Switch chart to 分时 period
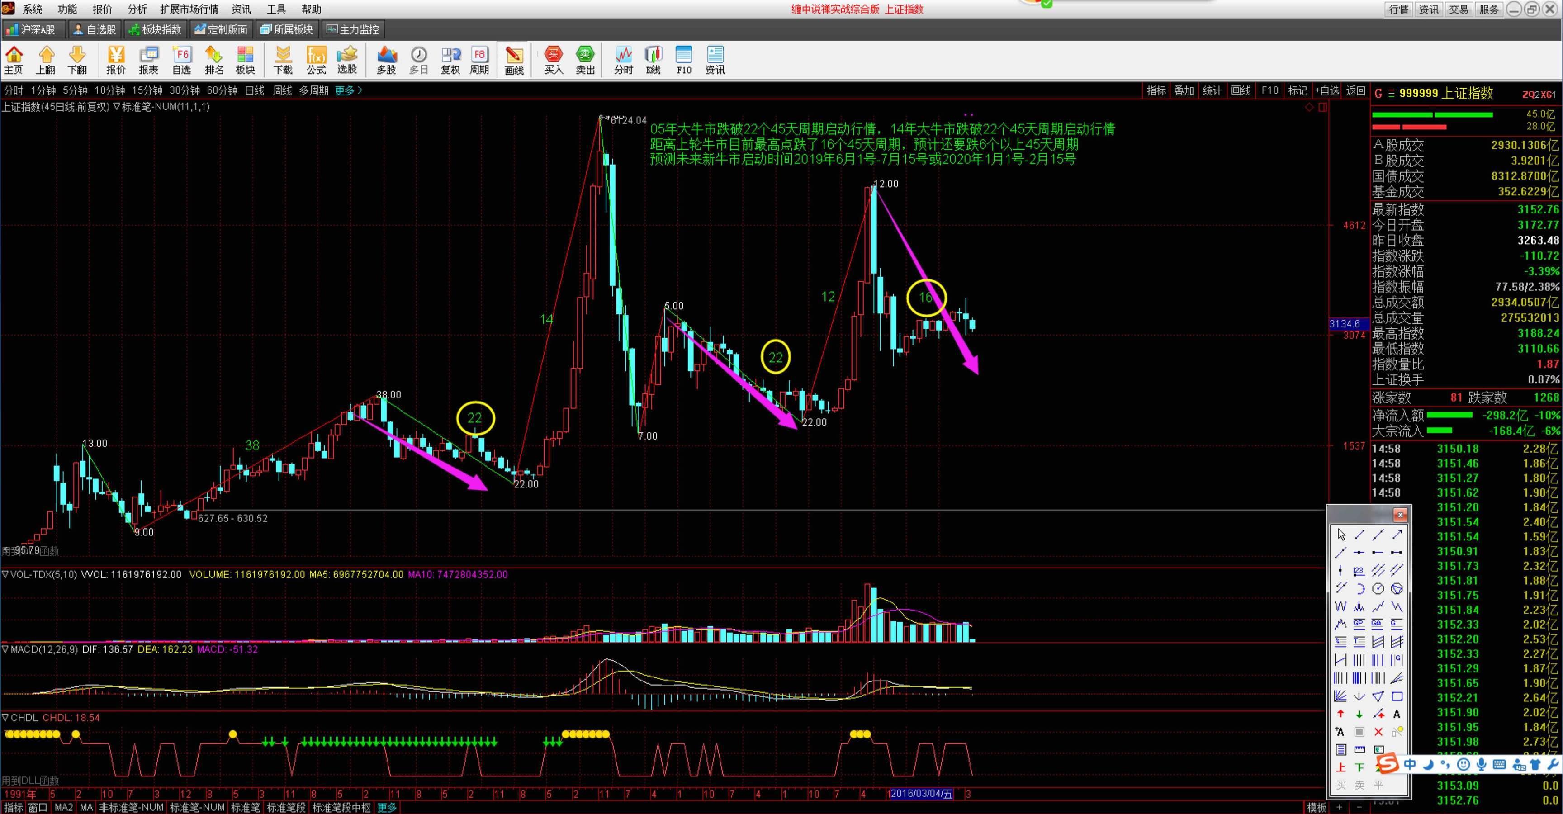Screen dimensions: 1563x814 [x=14, y=90]
